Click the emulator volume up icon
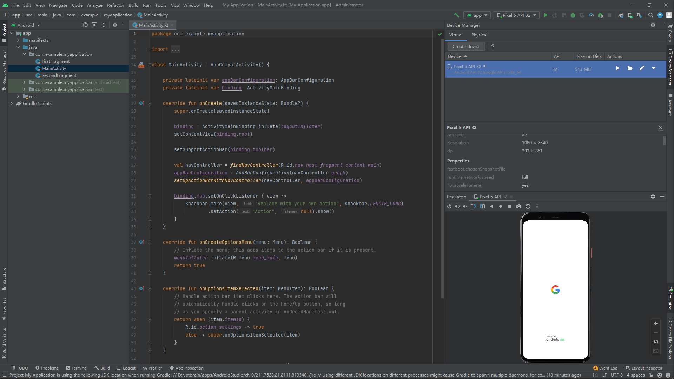This screenshot has height=379, width=674. point(457,206)
